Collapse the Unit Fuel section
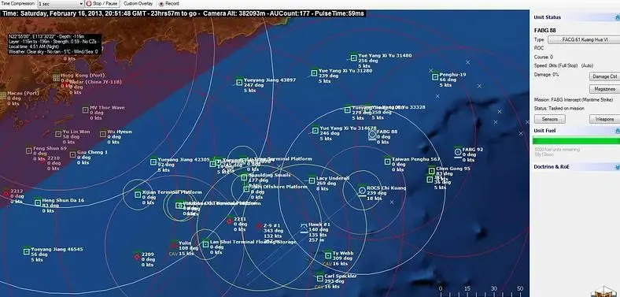This screenshot has height=297, width=620. click(x=617, y=131)
